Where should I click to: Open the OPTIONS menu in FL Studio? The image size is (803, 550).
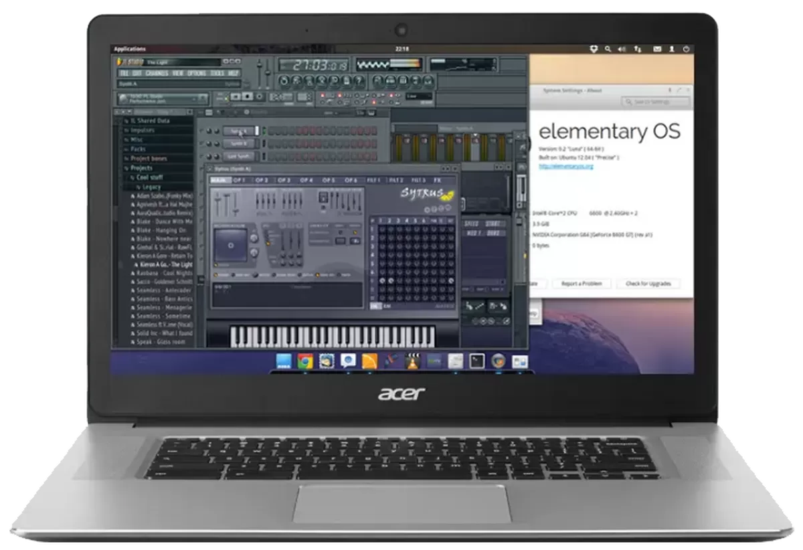tap(197, 73)
